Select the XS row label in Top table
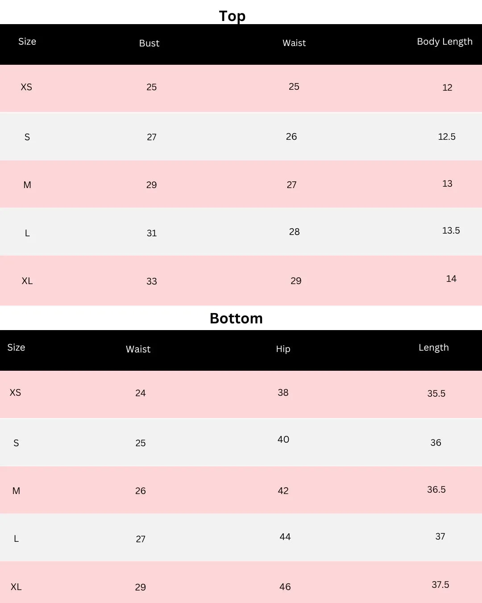Screen dimensions: 482x603 (x=26, y=87)
